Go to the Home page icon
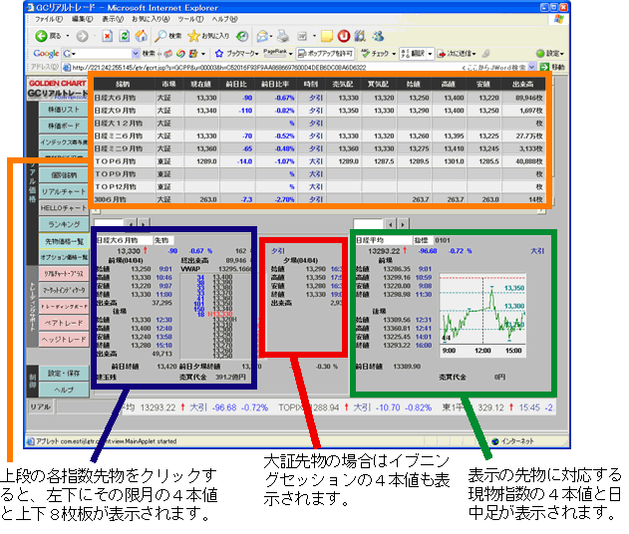This screenshot has height=534, width=629. [x=142, y=36]
